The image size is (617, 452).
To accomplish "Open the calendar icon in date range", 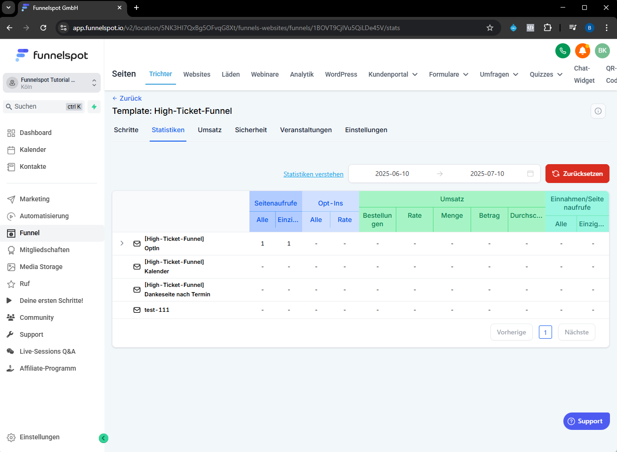I will 530,174.
